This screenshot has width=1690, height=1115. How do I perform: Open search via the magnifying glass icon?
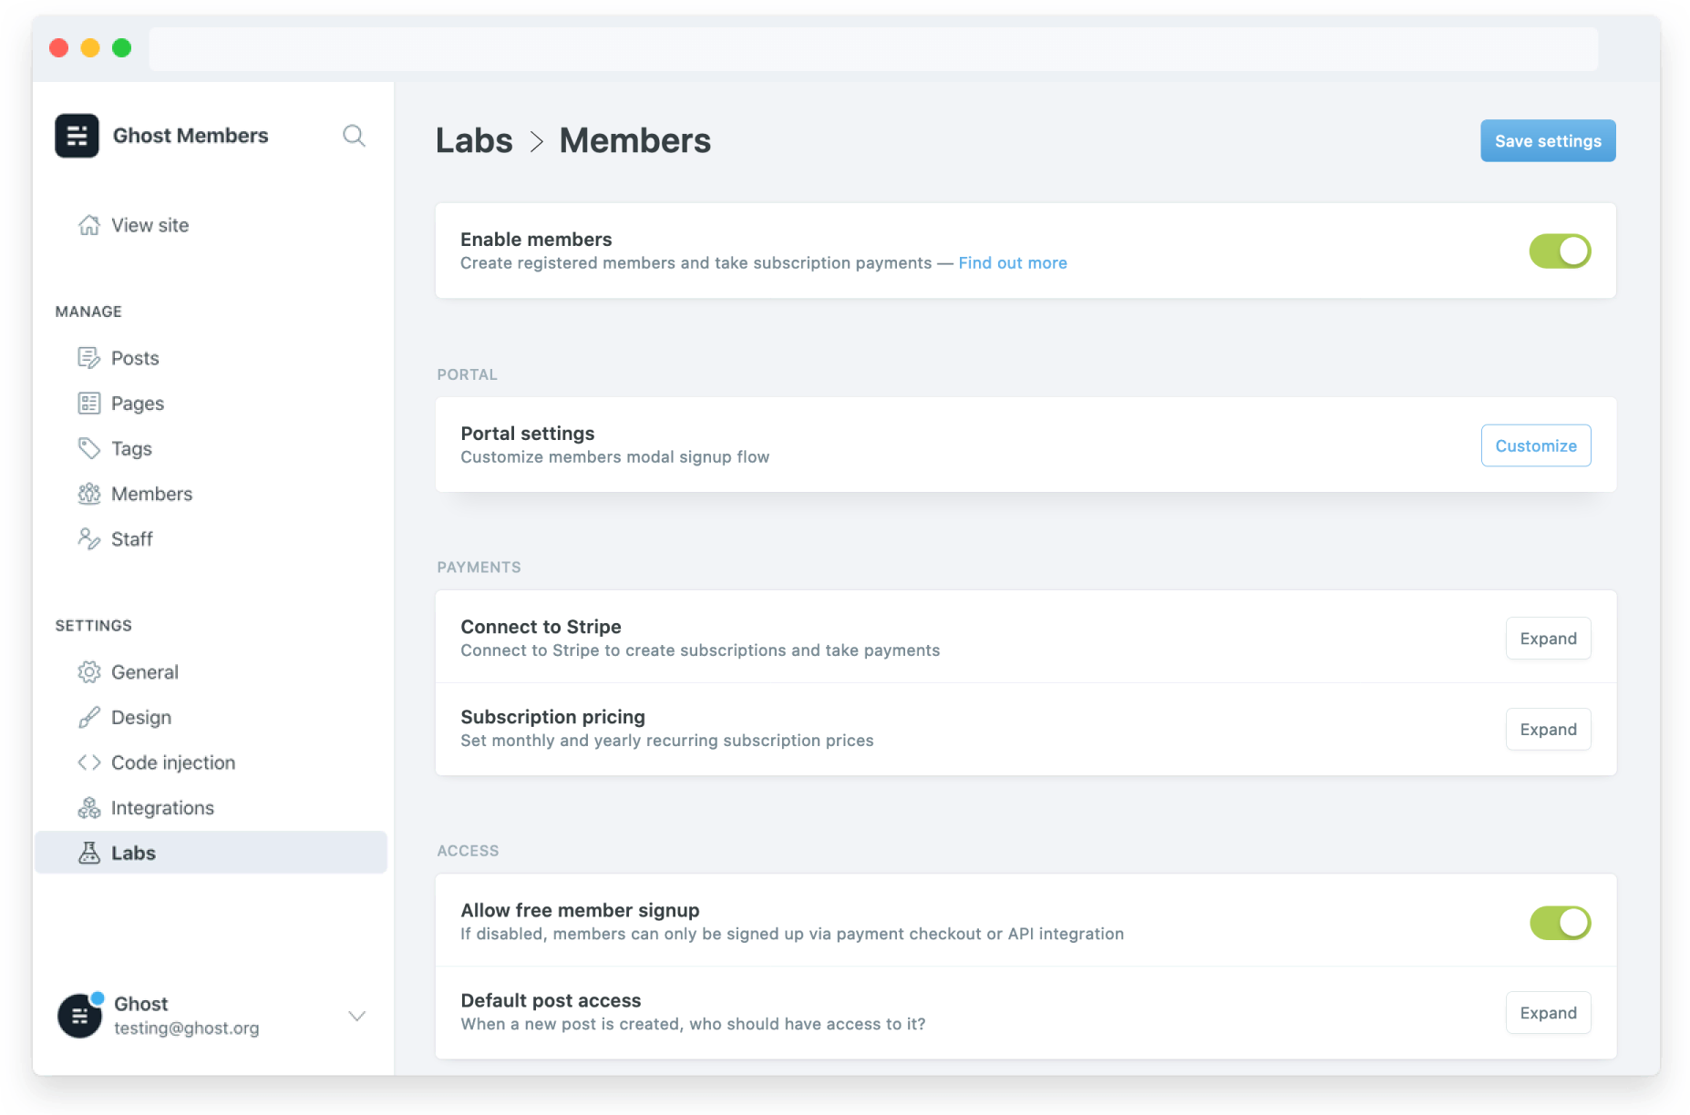click(354, 135)
